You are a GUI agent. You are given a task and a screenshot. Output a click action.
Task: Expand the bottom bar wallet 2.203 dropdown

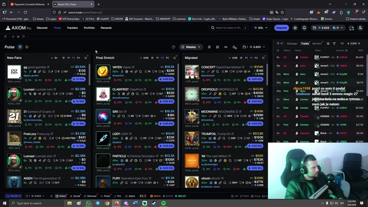click(35, 196)
